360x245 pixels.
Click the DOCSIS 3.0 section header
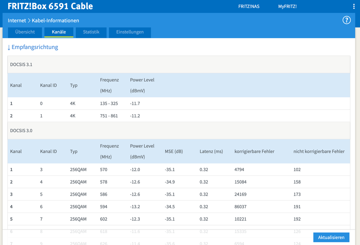coord(21,130)
